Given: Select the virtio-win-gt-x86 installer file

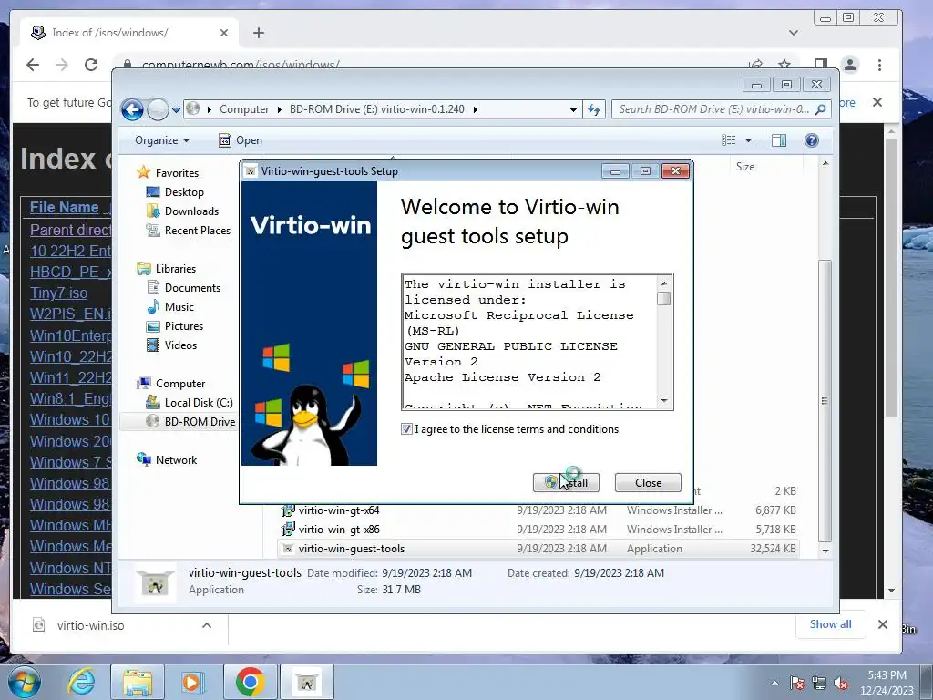Looking at the screenshot, I should 339,530.
